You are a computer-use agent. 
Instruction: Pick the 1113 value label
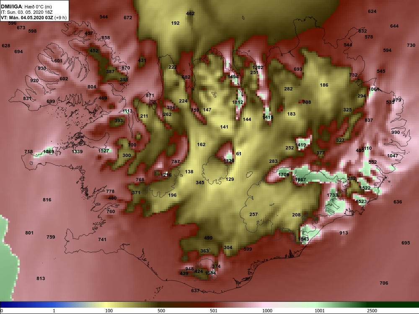click(127, 111)
